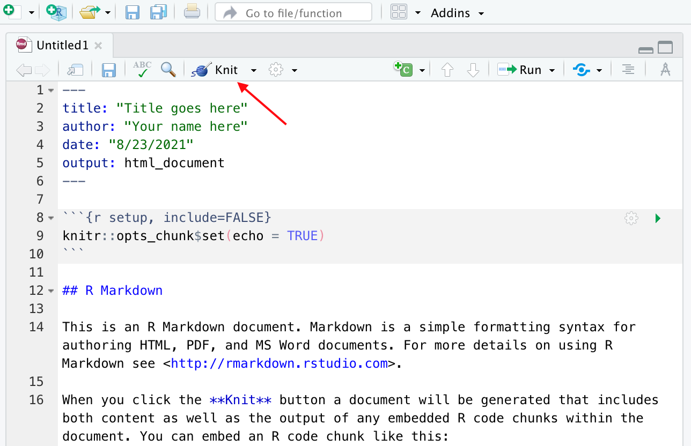Click the html_document output value
Screen dimensions: 691x446
pyautogui.click(x=174, y=163)
